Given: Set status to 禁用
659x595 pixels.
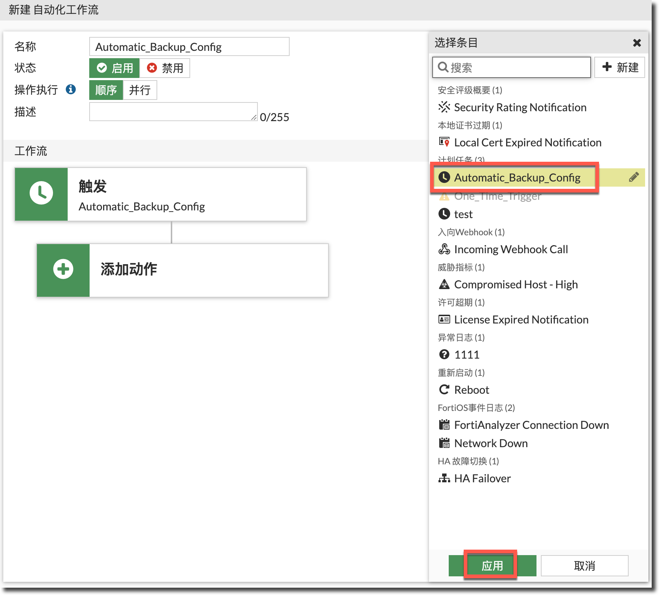Looking at the screenshot, I should (165, 68).
